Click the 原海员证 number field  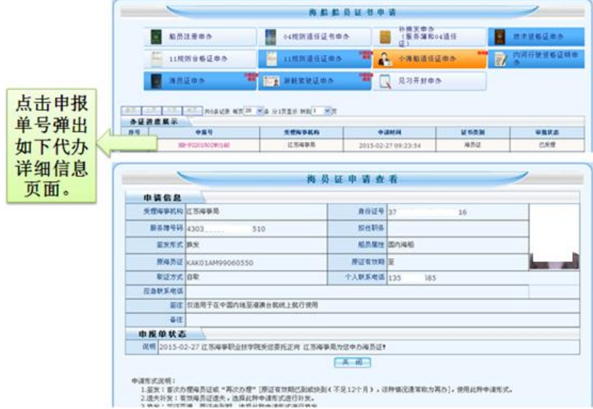click(265, 263)
